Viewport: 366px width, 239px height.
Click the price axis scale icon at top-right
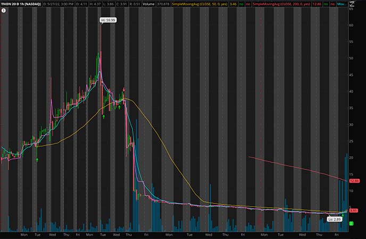(x=352, y=3)
